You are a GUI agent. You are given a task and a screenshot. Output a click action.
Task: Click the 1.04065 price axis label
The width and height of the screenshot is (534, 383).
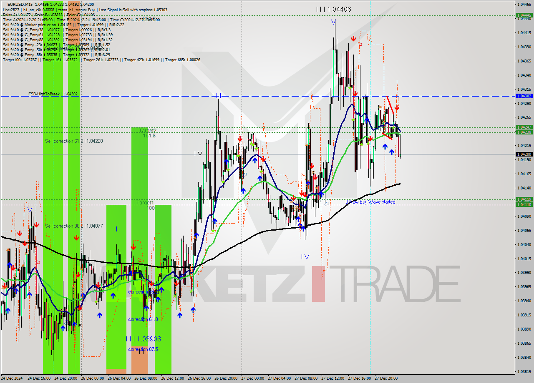tap(524, 230)
